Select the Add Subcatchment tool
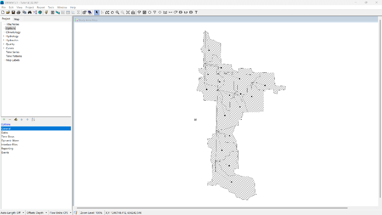This screenshot has height=215, width=382. point(144,12)
